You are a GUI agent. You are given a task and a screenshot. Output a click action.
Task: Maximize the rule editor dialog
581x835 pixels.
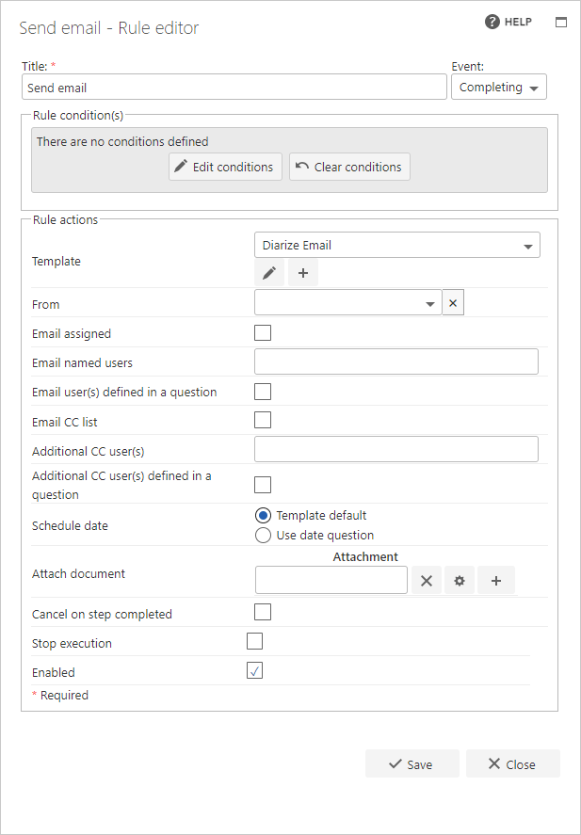tap(561, 23)
